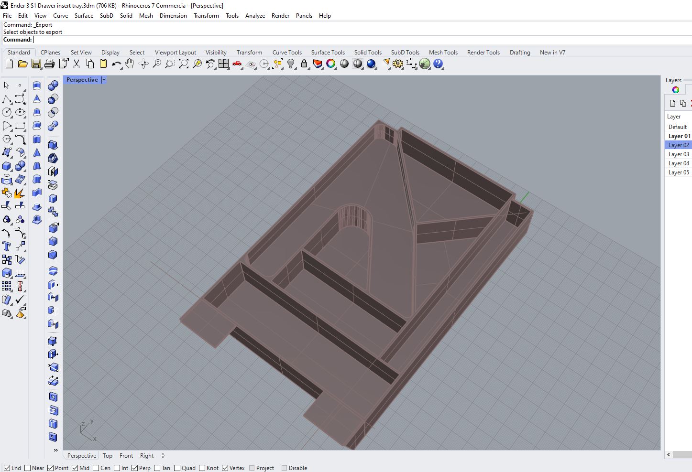Click the Boolean union spheres icon

click(53, 86)
